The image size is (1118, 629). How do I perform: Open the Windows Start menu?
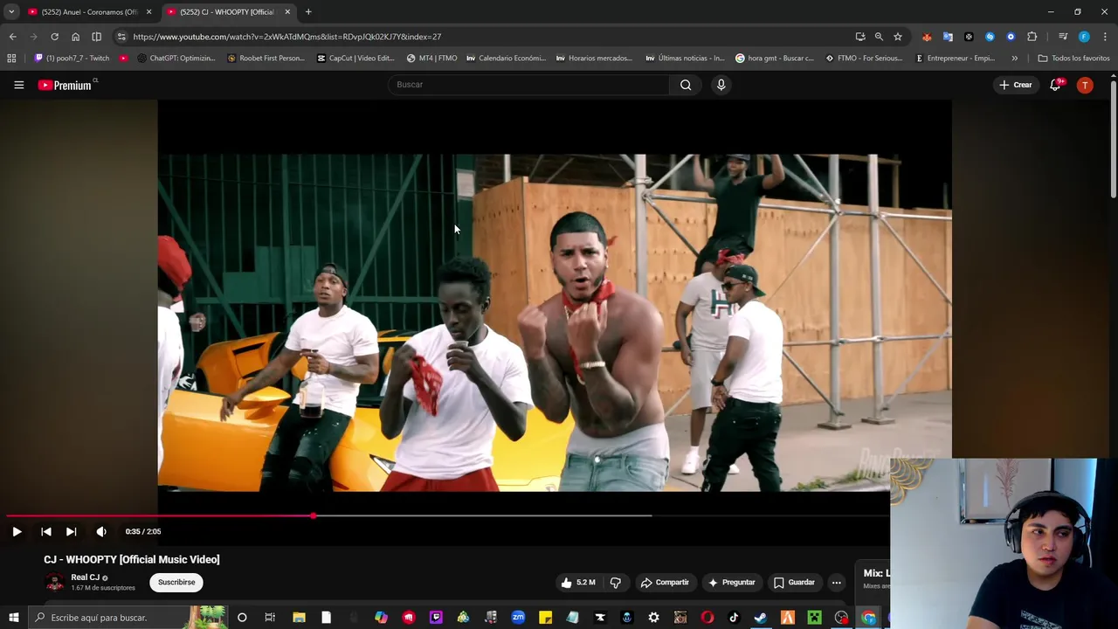tap(13, 618)
